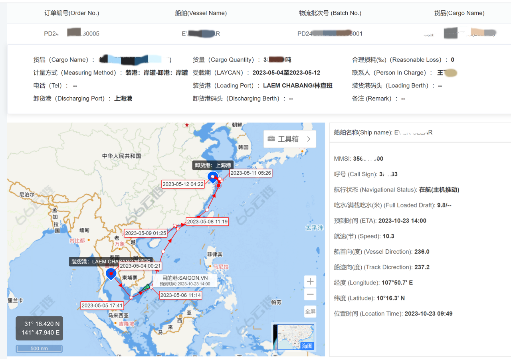Click the blue Shanghai discharging port pin

213,176
